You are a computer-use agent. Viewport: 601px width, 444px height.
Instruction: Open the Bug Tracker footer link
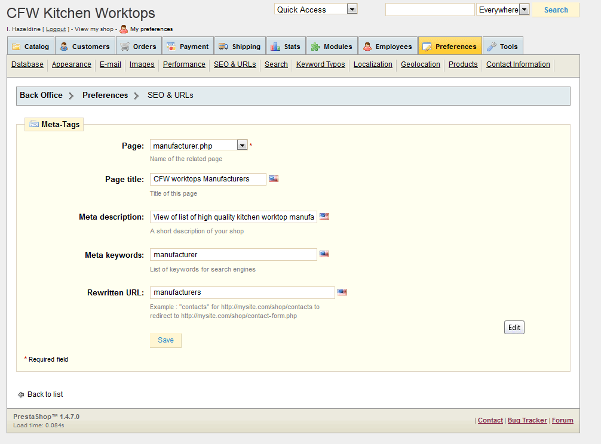tap(527, 420)
